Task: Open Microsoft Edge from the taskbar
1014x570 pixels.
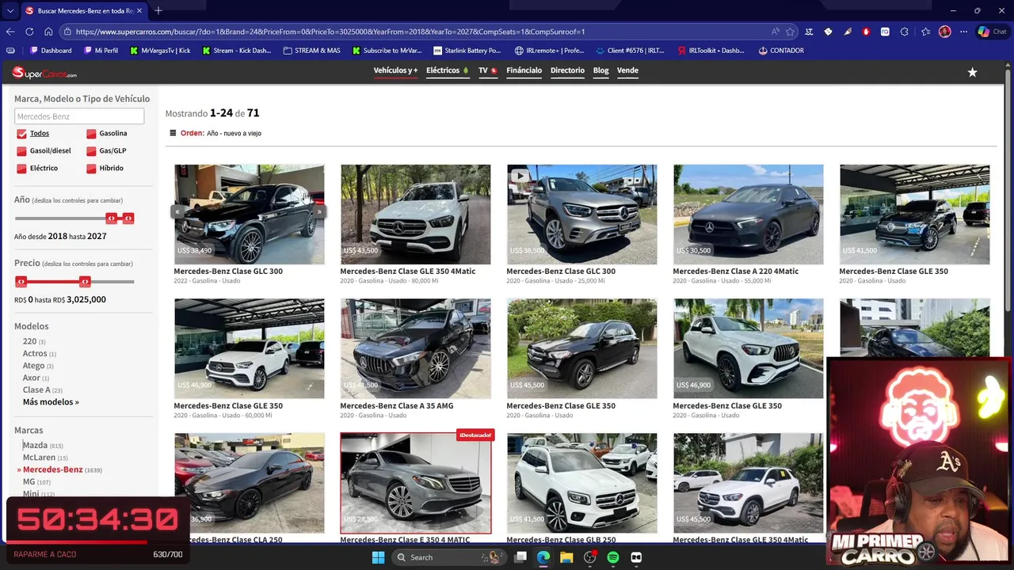Action: (x=543, y=557)
